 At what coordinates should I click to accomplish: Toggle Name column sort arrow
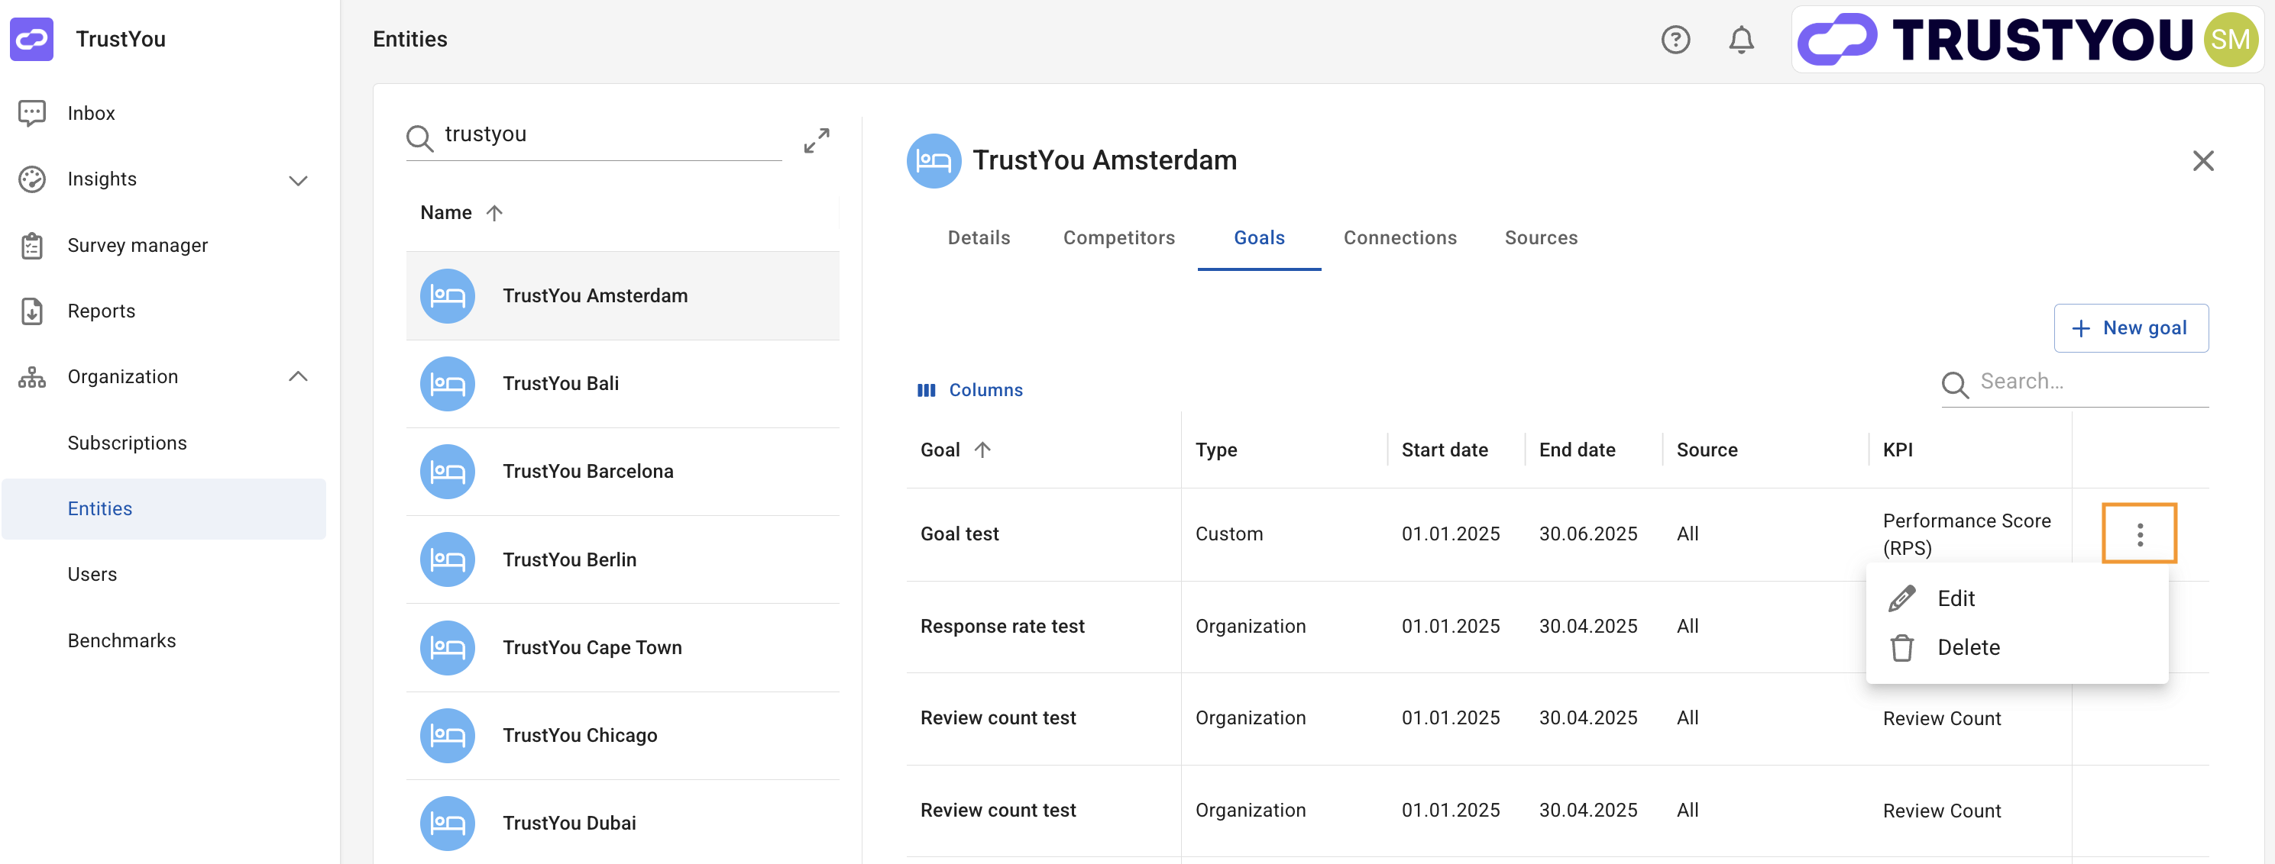coord(494,213)
